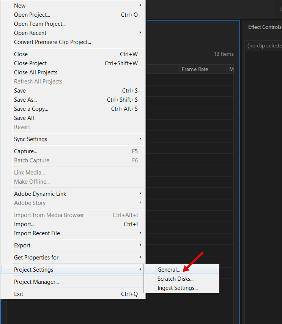Select Scratch Disks from submenu

(x=175, y=279)
